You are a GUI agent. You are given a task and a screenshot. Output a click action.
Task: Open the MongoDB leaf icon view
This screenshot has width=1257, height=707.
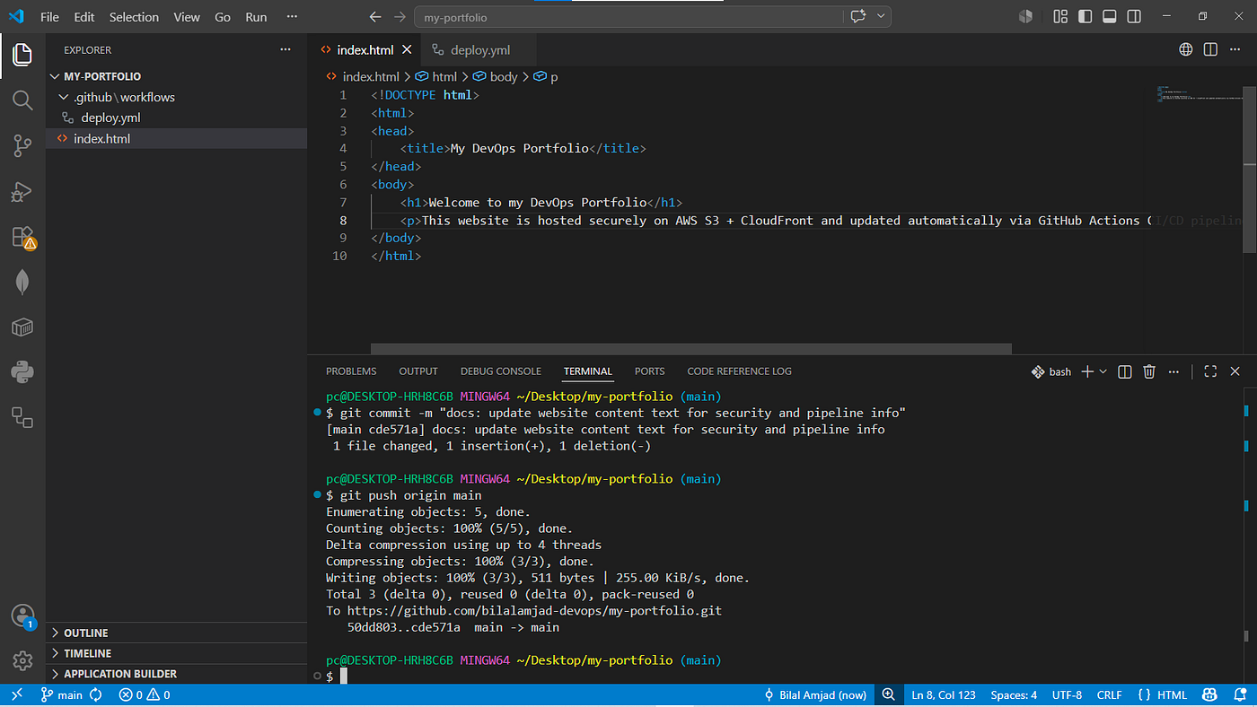point(22,283)
